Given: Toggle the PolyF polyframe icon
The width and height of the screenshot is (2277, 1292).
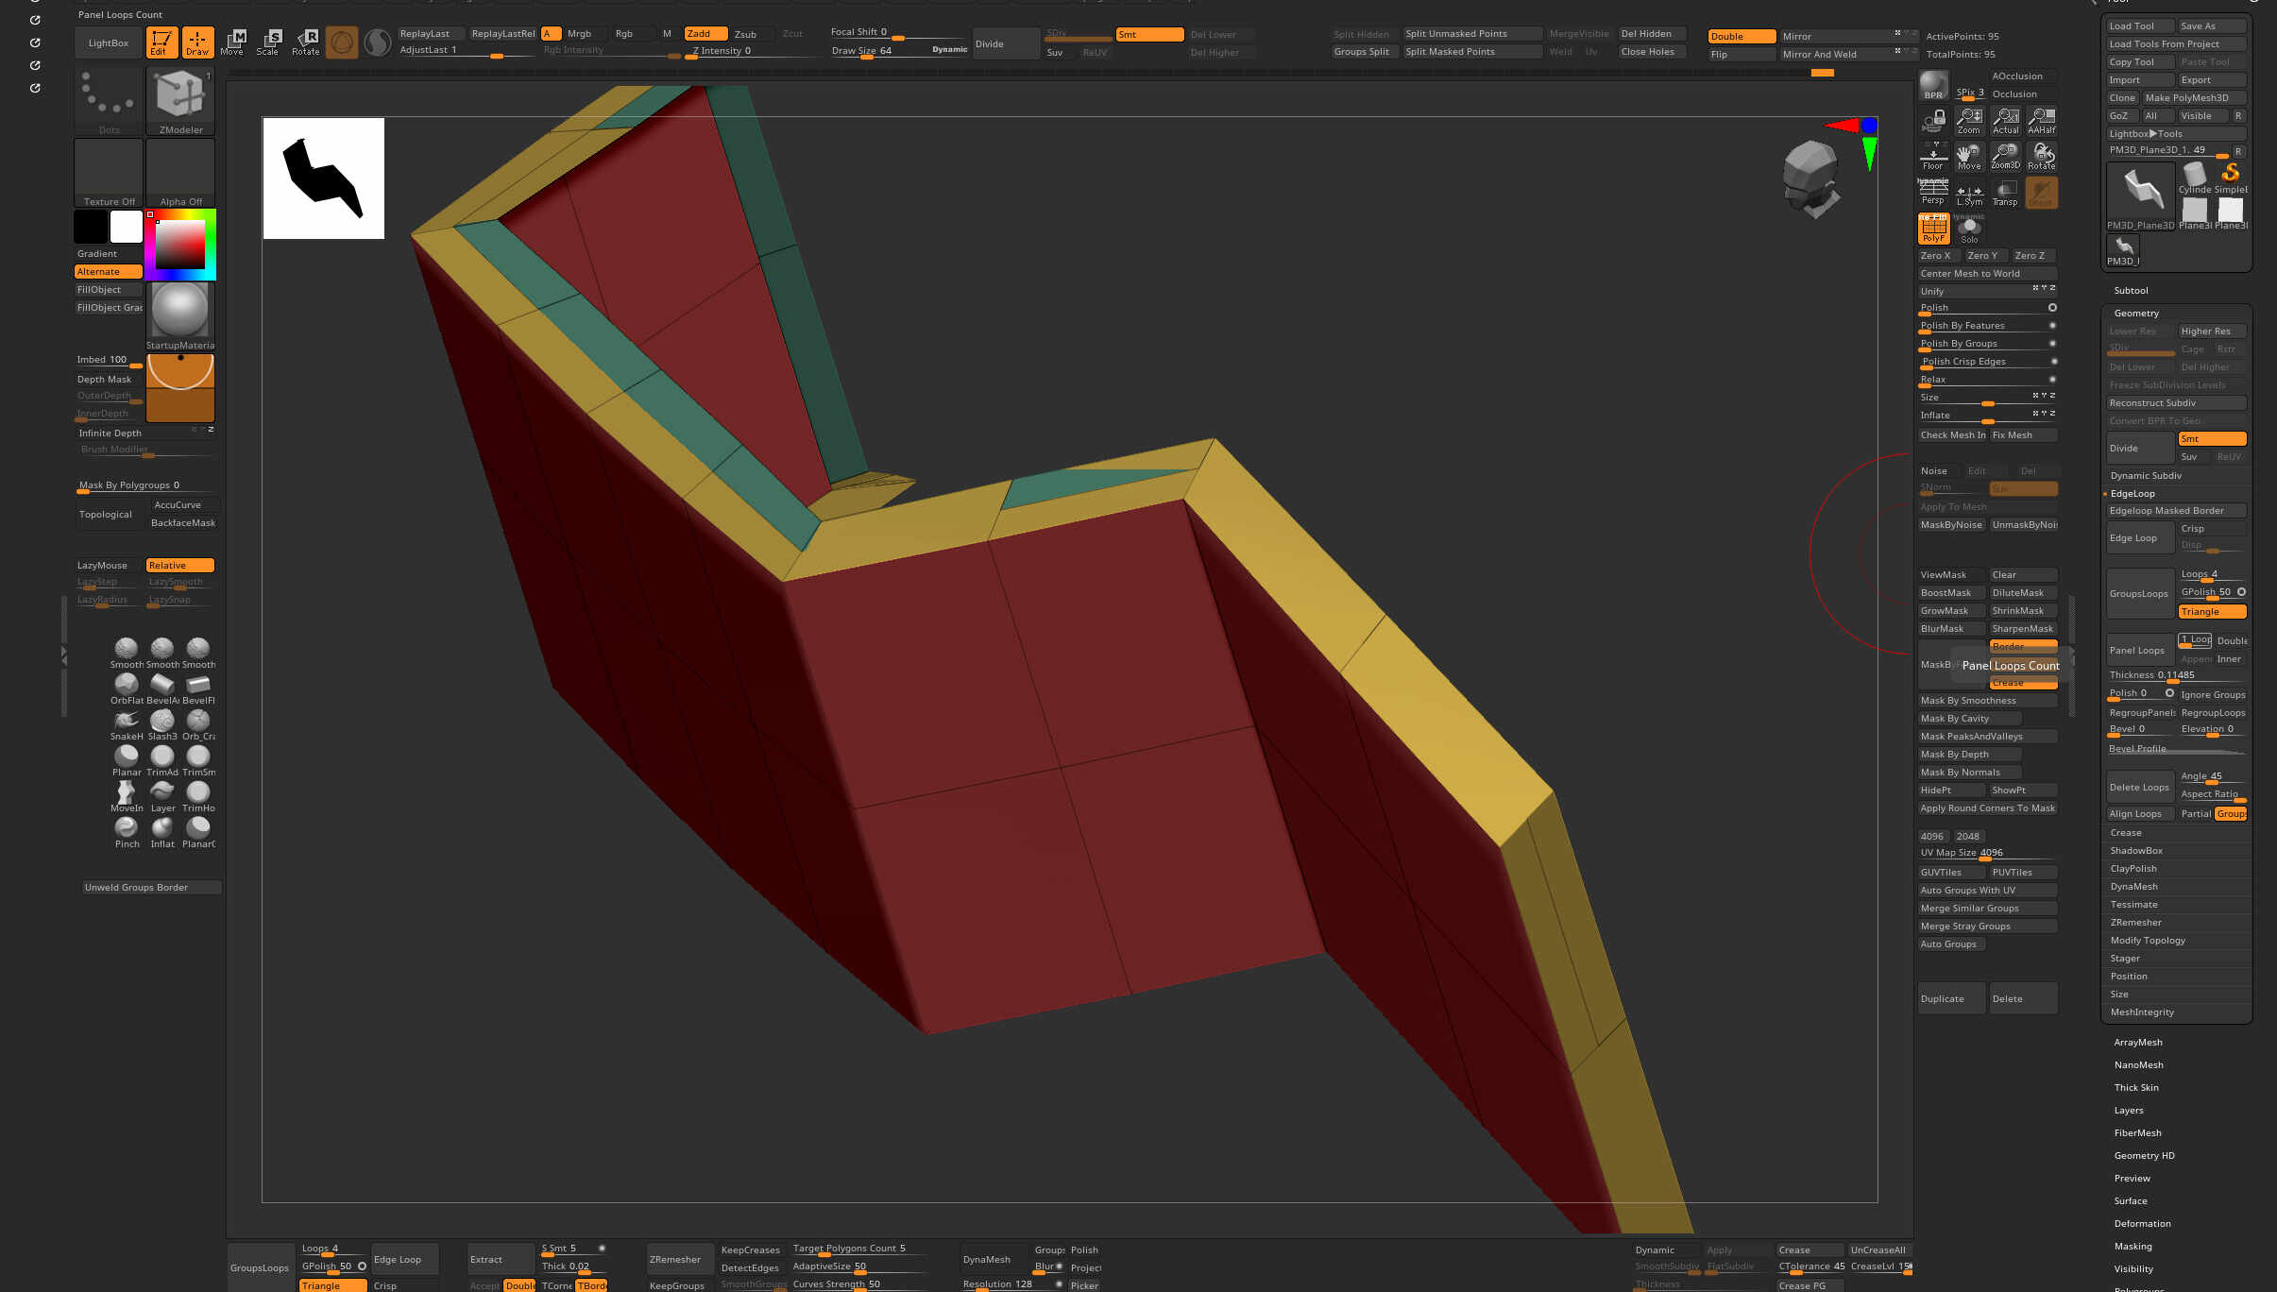Looking at the screenshot, I should pyautogui.click(x=1933, y=229).
